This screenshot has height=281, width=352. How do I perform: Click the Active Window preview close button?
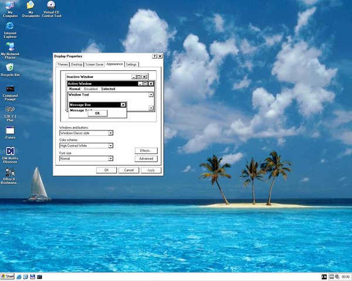click(x=151, y=84)
